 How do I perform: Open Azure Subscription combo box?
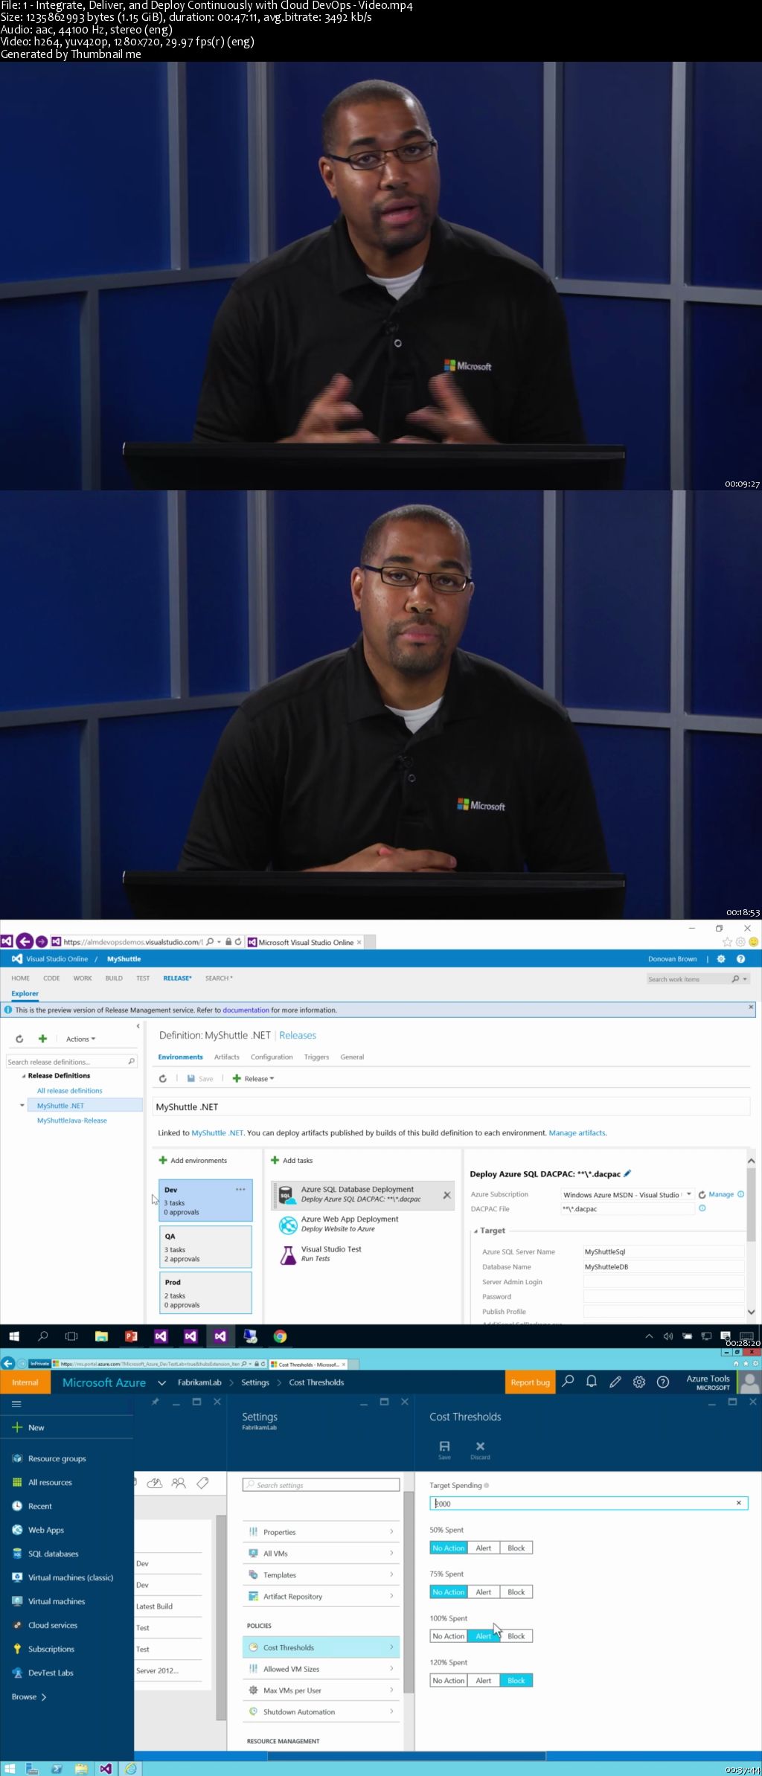click(x=627, y=1194)
